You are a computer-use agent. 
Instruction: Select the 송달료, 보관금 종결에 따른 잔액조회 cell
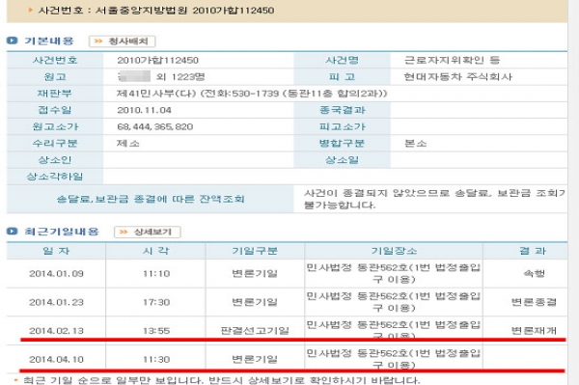click(151, 199)
